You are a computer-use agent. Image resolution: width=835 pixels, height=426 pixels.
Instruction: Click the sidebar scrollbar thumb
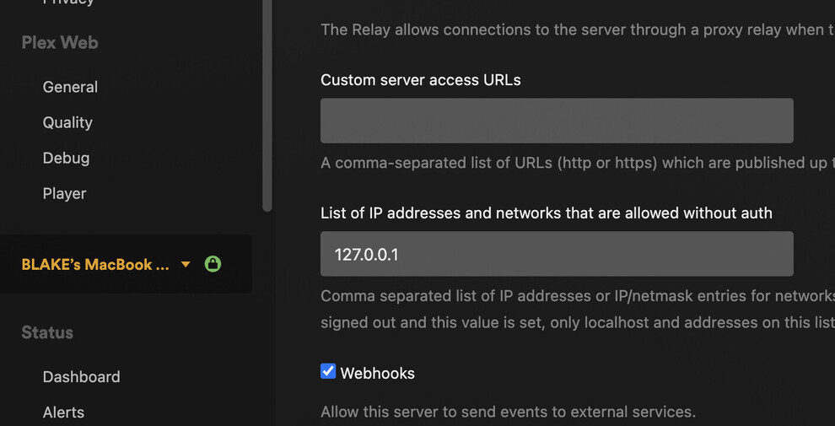267,101
